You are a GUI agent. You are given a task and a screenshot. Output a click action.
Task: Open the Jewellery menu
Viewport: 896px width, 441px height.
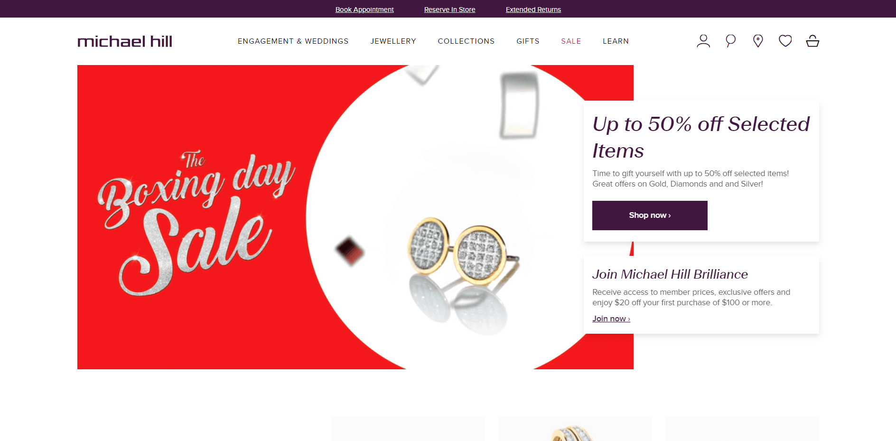pos(393,41)
